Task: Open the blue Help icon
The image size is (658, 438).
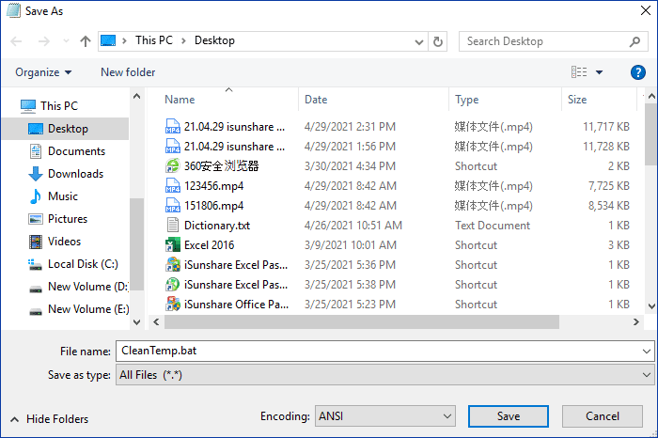Action: point(638,72)
